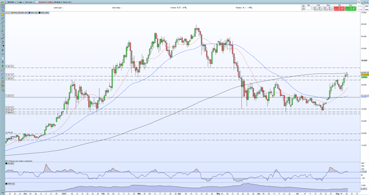Toggle the green arrow in indicator legend
This screenshot has height=195, width=369.
9,12
